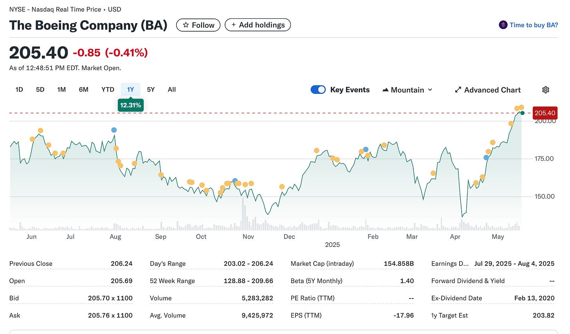Click the 52 Week Range value 128.88 - 209.66

click(x=249, y=281)
